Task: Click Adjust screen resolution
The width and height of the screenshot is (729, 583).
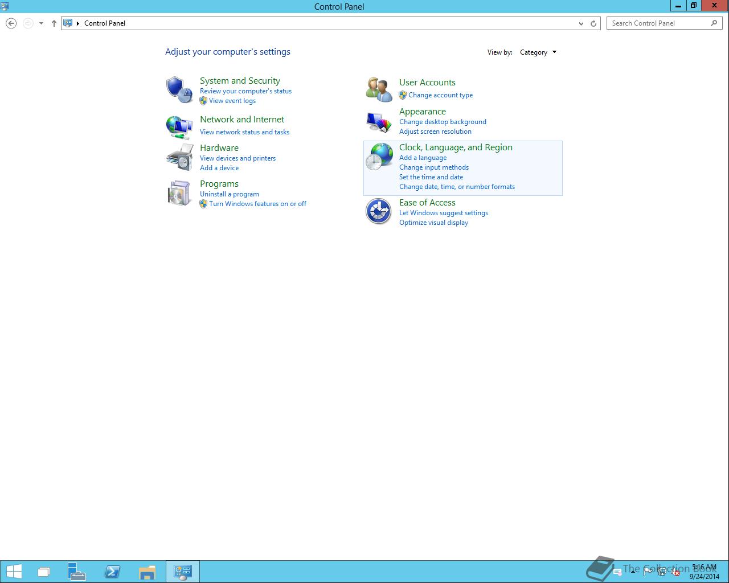Action: pos(435,132)
